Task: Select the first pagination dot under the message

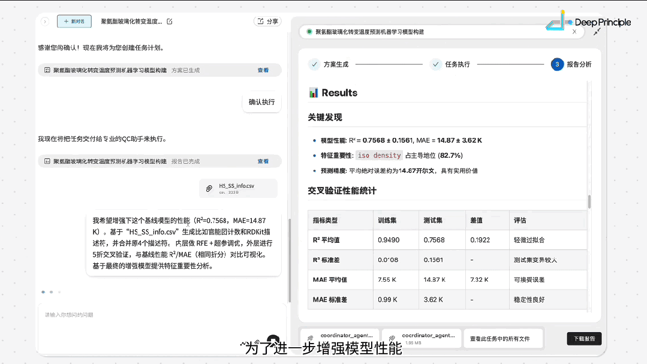Action: click(x=43, y=292)
